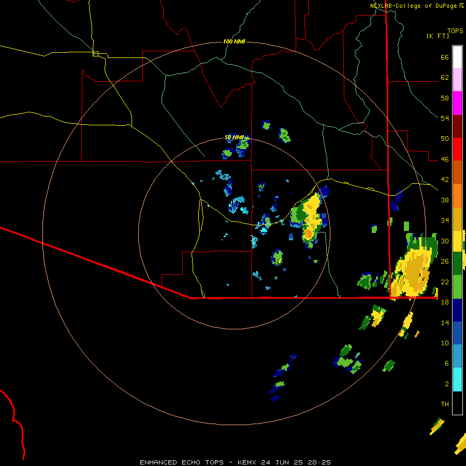Viewport: 466px width, 466px height.
Task: Click the "ENHANCED ECHO TOPS" caption text
Action: tap(182, 462)
